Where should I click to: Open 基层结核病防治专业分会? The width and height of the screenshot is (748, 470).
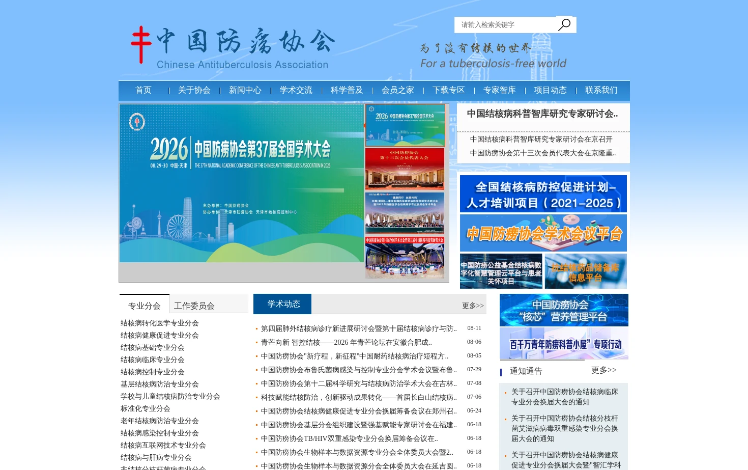tap(160, 384)
